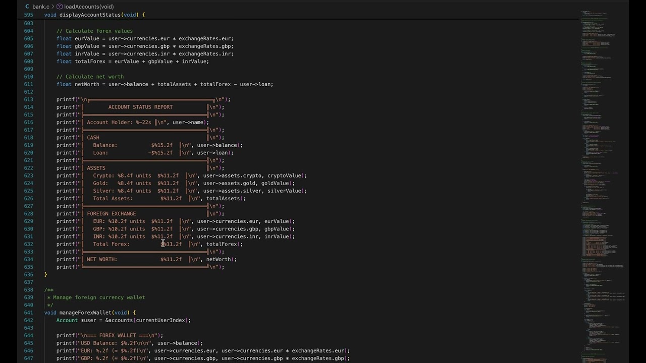
Task: Click 'USD Balance' string on line 645
Action: [x=97, y=343]
